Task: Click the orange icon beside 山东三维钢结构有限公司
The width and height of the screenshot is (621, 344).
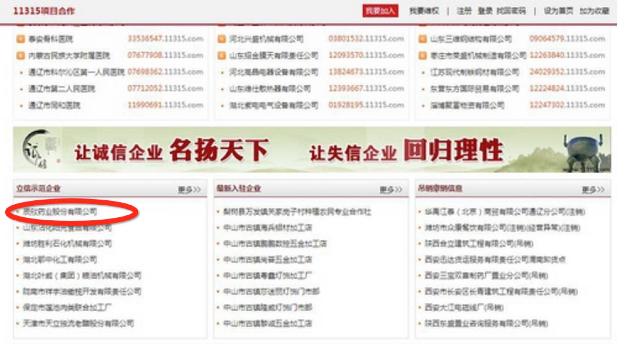Action: coord(422,39)
